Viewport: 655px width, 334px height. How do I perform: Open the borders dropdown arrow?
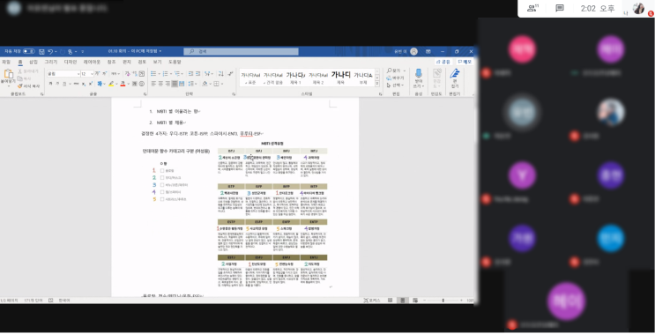(221, 84)
